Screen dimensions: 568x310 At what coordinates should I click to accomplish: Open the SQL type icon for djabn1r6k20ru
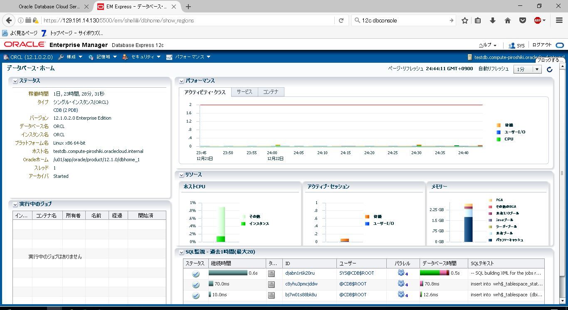coord(272,273)
